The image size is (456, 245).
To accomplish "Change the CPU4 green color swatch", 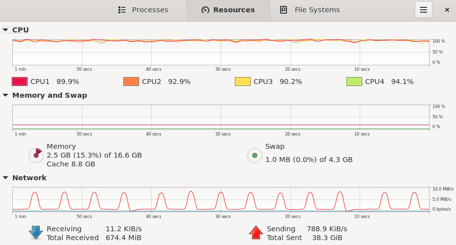I will [x=354, y=82].
